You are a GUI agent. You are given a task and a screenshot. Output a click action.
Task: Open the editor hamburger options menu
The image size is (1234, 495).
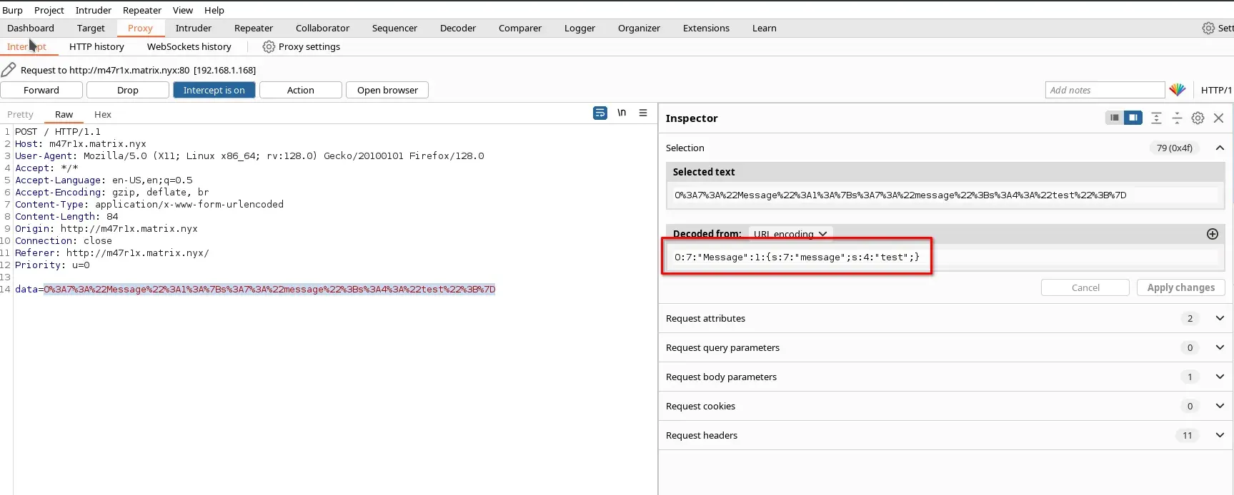point(643,113)
